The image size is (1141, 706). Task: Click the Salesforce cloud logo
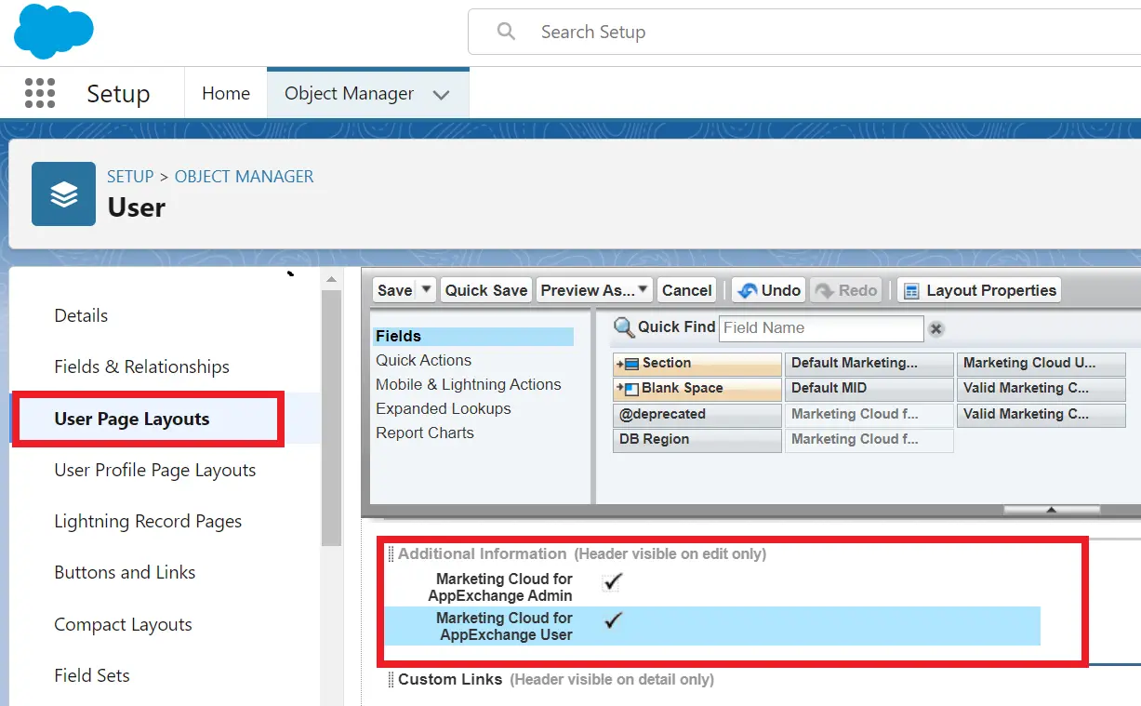(x=53, y=32)
